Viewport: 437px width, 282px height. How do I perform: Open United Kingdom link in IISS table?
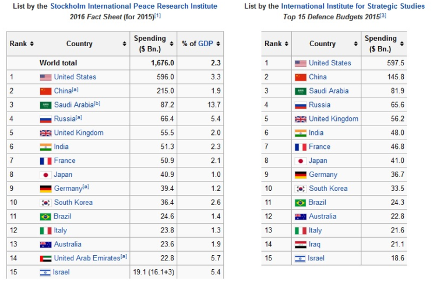coord(334,119)
